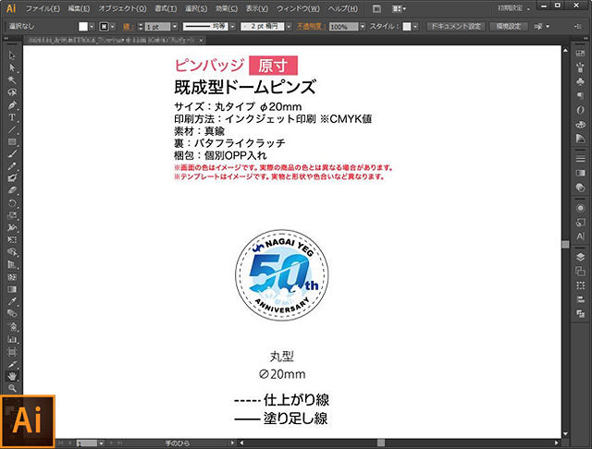Viewport: 592px width, 449px height.
Task: Open the Appearance panel
Action: 580,208
